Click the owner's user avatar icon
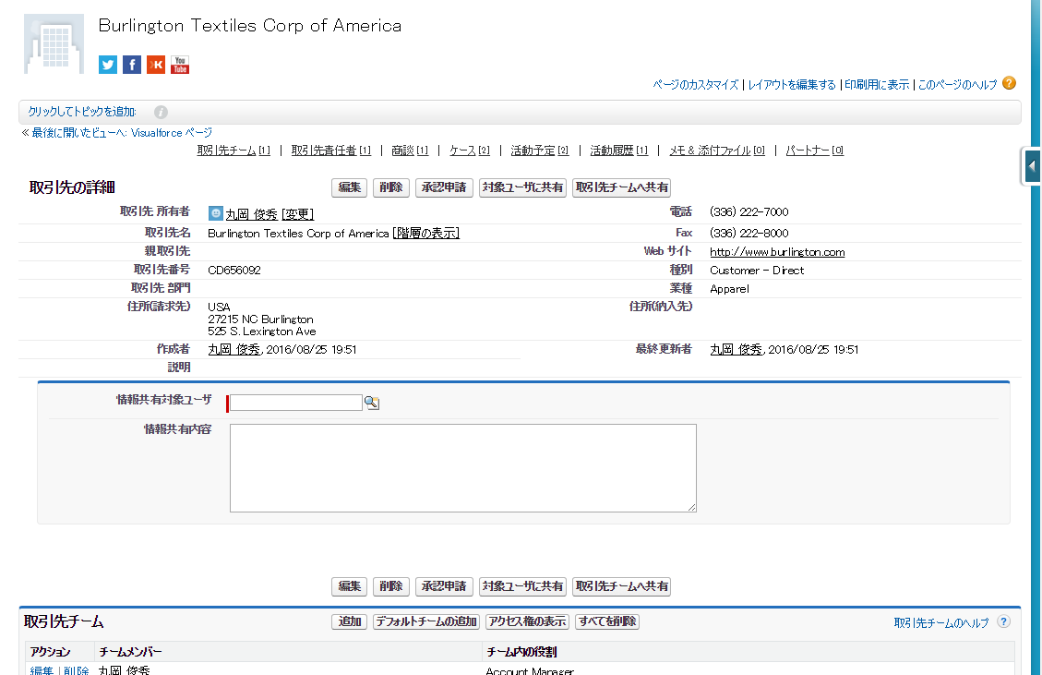The height and width of the screenshot is (675, 1042). pos(215,212)
